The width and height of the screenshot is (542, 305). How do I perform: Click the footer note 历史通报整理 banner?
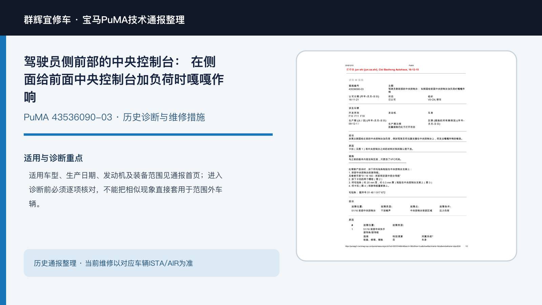point(151,263)
